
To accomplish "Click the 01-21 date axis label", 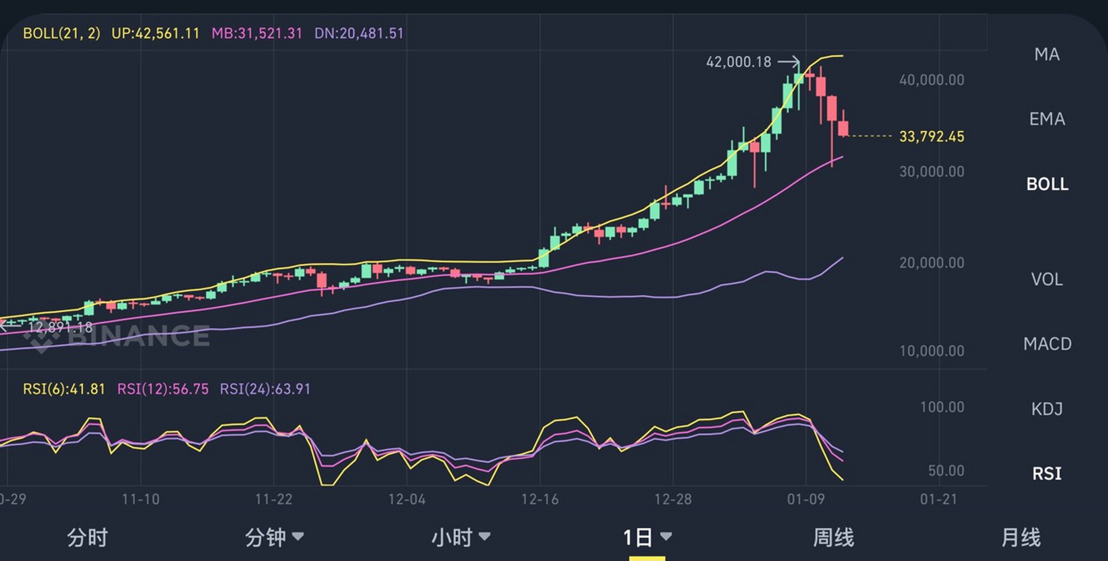I will pos(939,499).
